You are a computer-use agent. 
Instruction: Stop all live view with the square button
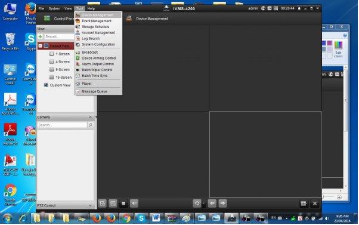123,204
